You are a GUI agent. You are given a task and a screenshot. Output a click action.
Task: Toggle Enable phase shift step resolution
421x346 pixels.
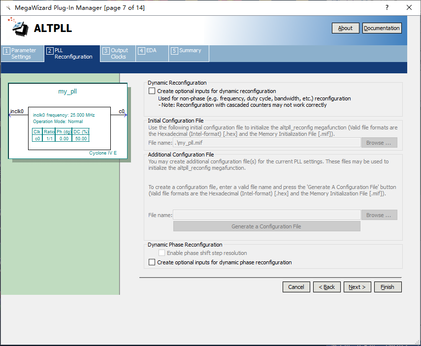click(162, 253)
